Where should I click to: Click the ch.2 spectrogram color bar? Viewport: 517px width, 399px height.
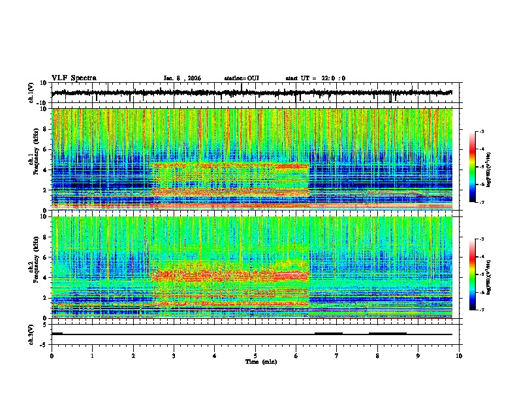[x=472, y=274]
